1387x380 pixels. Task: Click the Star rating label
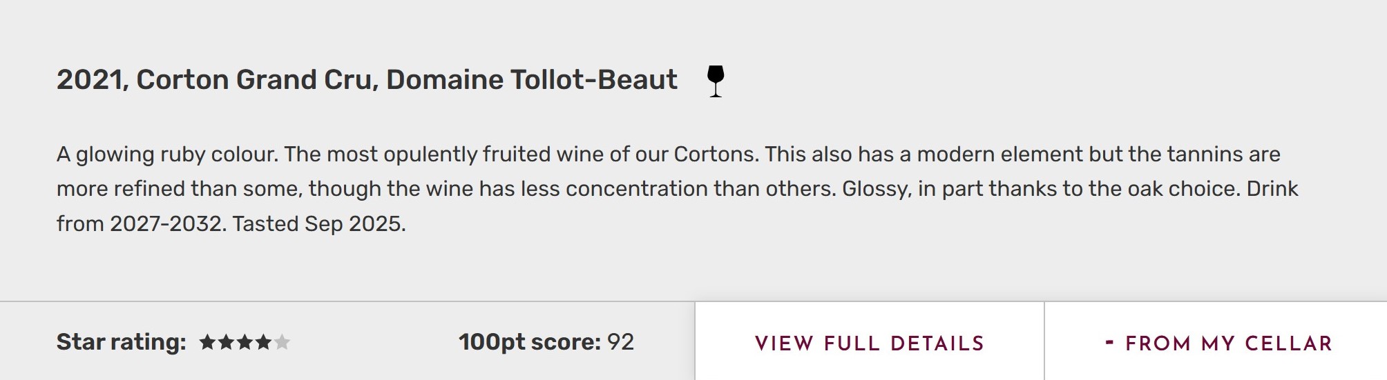click(x=121, y=342)
